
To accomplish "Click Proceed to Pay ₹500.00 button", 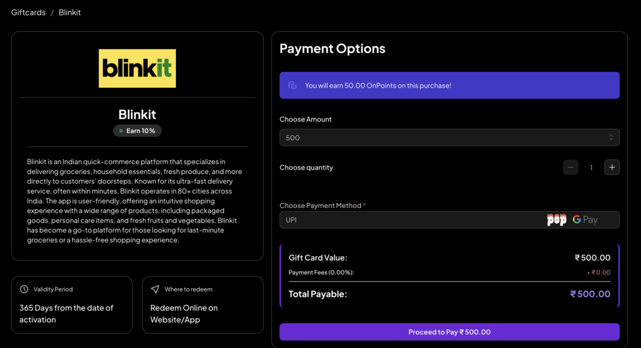I will [449, 332].
